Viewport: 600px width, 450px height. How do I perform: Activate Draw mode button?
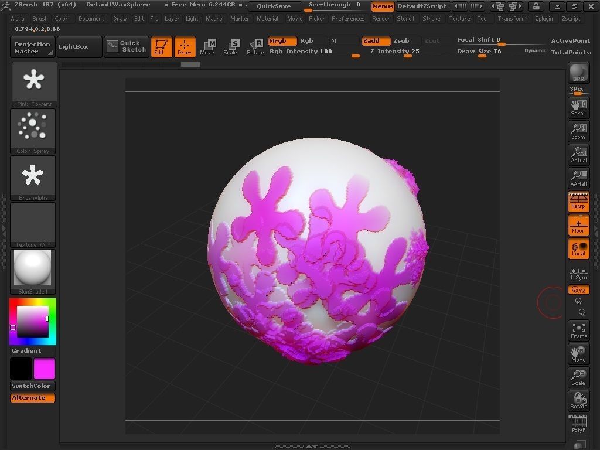coord(185,47)
